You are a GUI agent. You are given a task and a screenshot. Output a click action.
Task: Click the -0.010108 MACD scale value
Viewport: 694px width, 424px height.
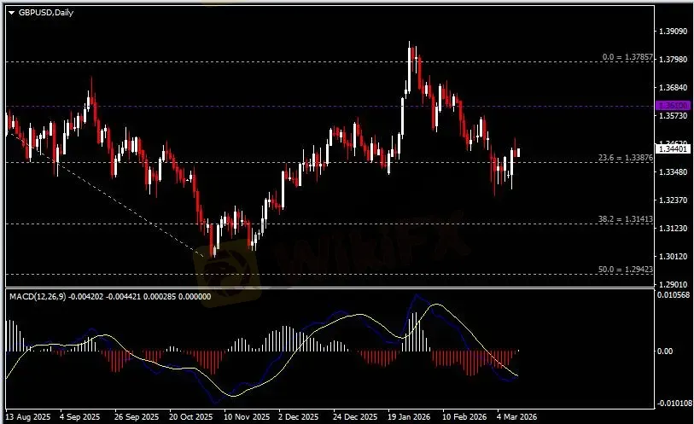coord(674,404)
